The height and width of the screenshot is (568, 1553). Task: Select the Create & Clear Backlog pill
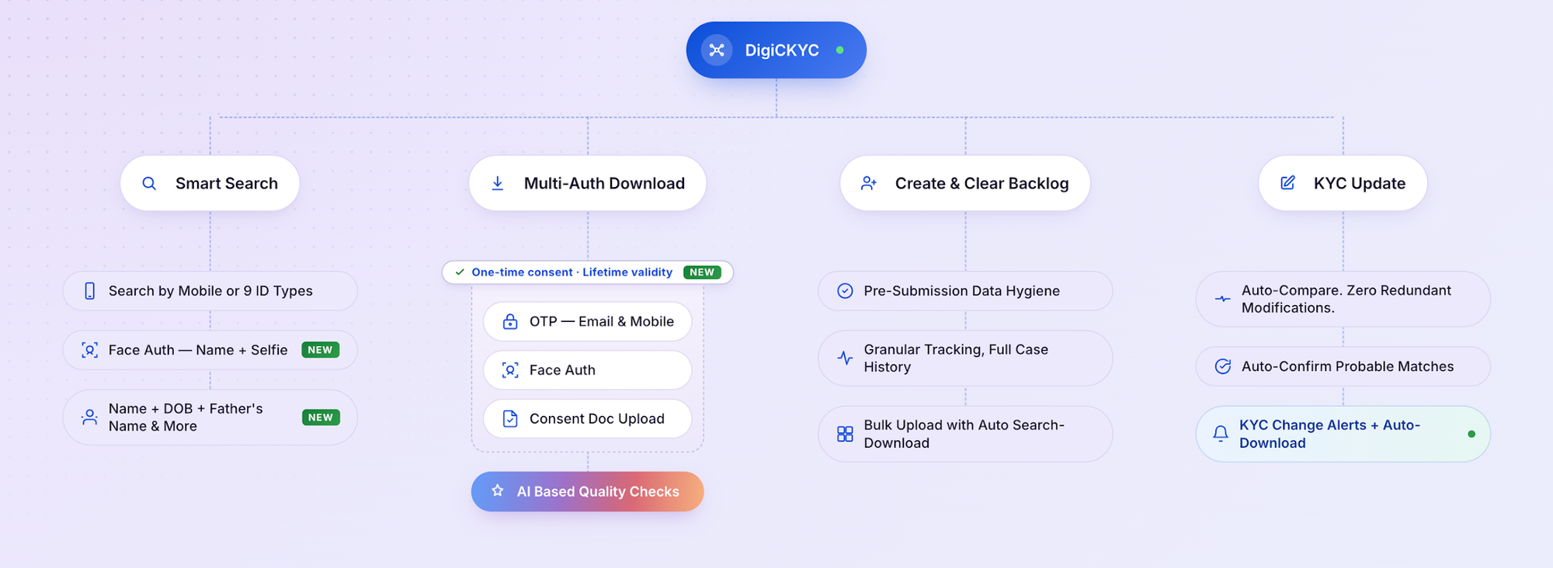(x=965, y=183)
